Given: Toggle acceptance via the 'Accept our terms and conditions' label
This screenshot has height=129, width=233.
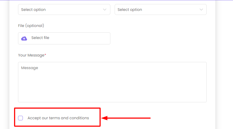Looking at the screenshot, I should [58, 118].
